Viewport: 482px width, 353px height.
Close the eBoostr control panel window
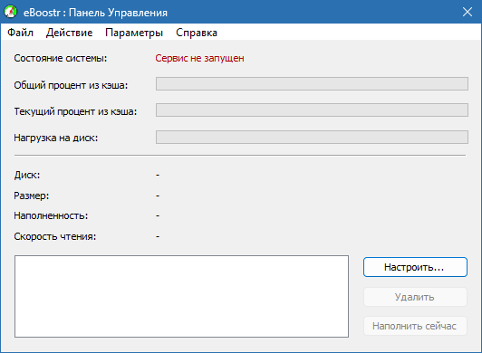468,12
